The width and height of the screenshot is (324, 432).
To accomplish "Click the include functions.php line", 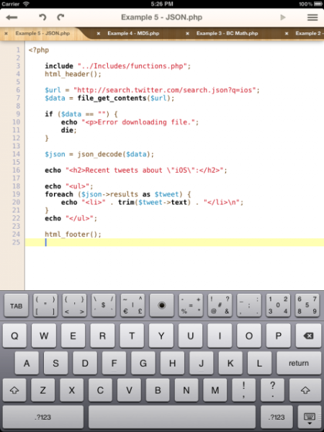I will click(117, 66).
